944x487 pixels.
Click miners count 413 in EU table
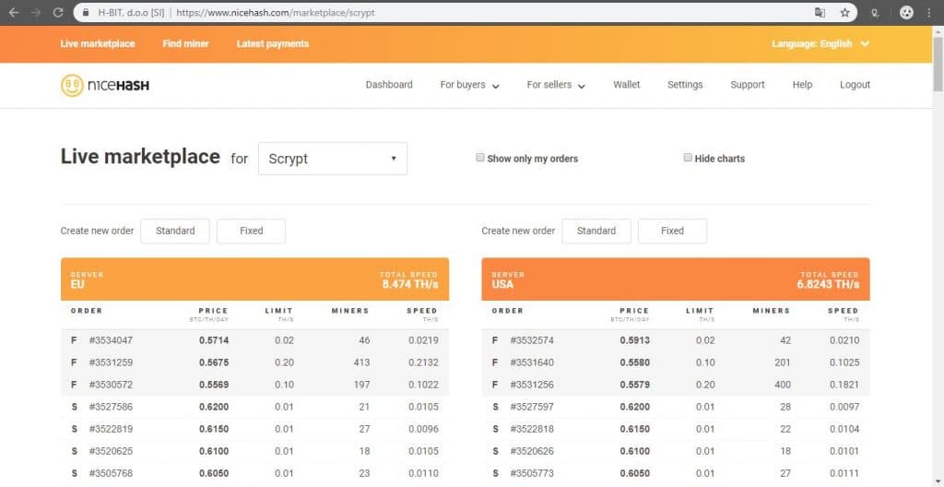click(360, 362)
